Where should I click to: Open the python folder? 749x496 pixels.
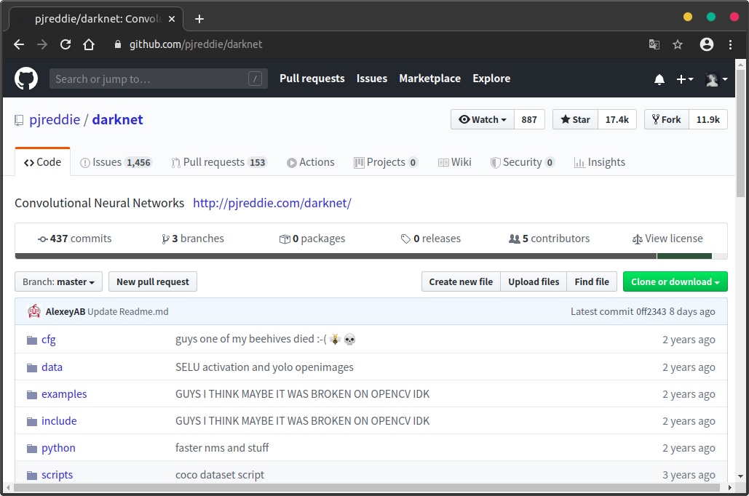click(58, 448)
